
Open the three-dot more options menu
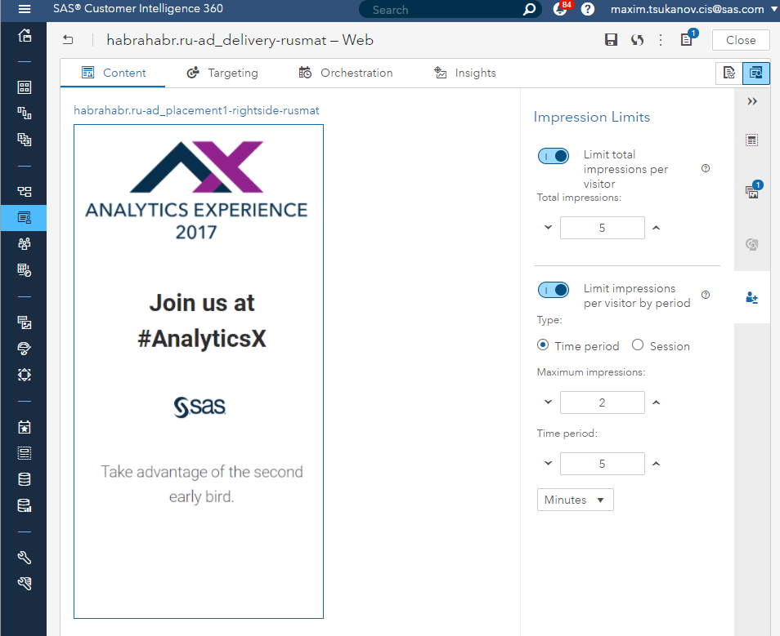(661, 40)
